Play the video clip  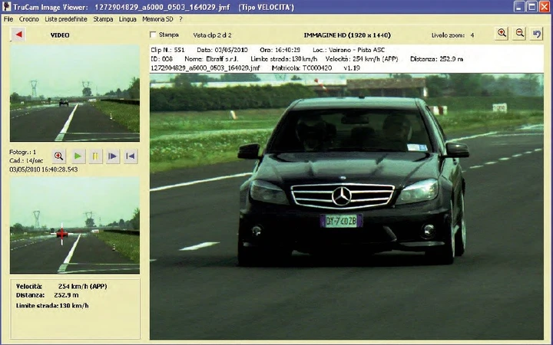78,156
